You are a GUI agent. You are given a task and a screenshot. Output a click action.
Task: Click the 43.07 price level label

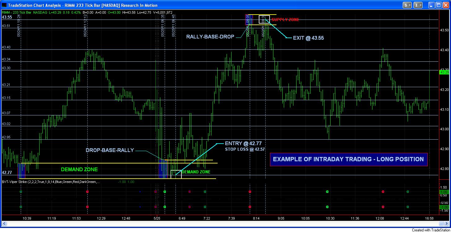coord(6,113)
